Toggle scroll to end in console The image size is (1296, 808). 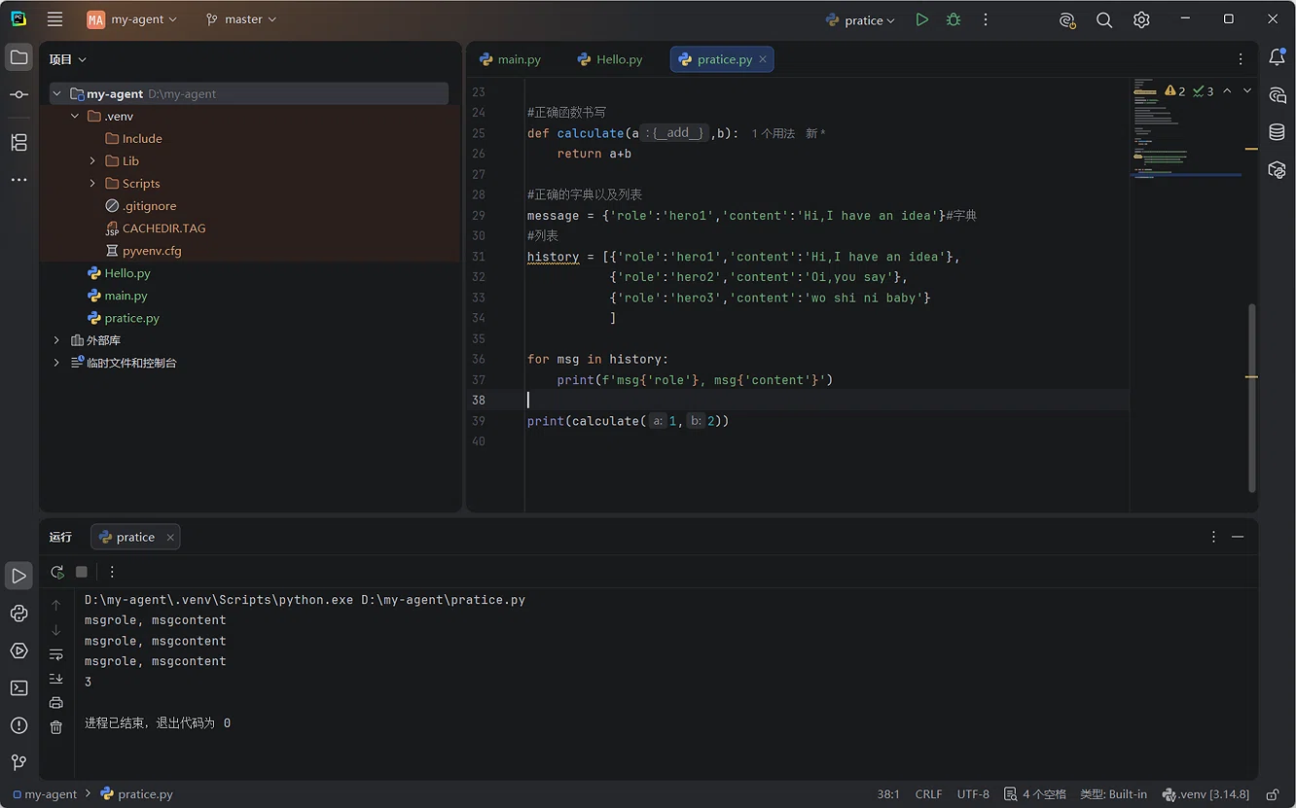56,679
